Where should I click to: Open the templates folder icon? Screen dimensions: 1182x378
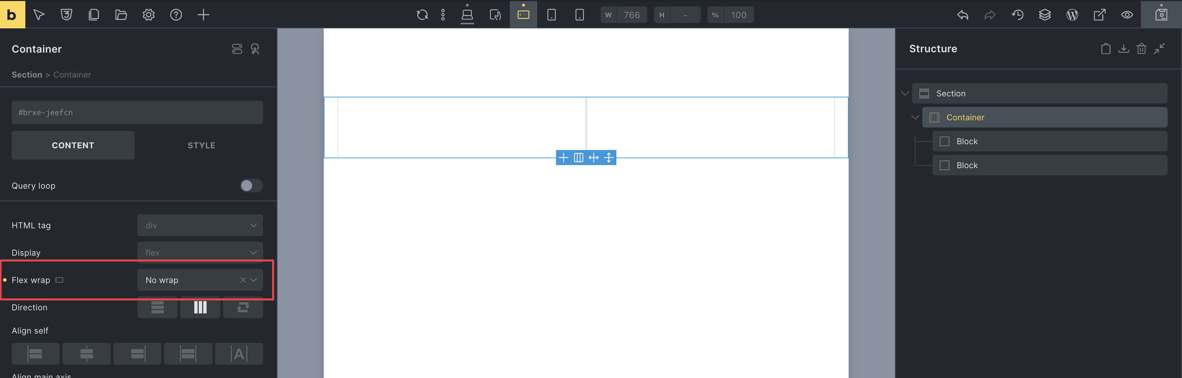point(121,15)
